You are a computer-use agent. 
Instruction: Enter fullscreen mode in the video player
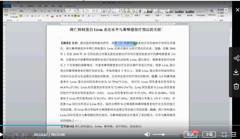tap(224, 134)
